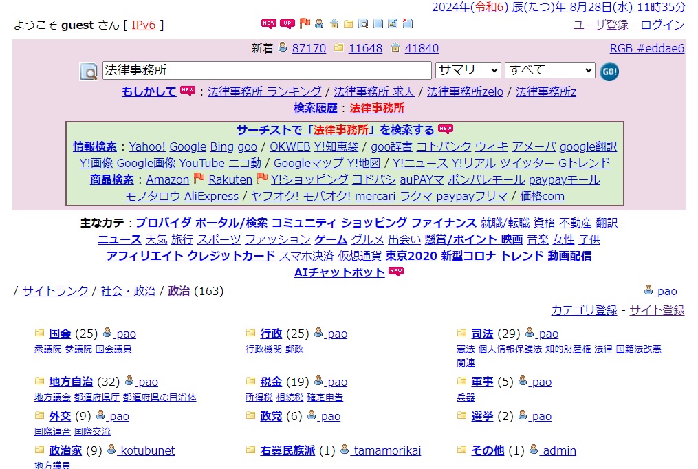
Task: Open the YouTube search link
Action: click(201, 163)
